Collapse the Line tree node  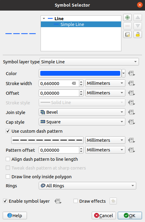click(44, 18)
